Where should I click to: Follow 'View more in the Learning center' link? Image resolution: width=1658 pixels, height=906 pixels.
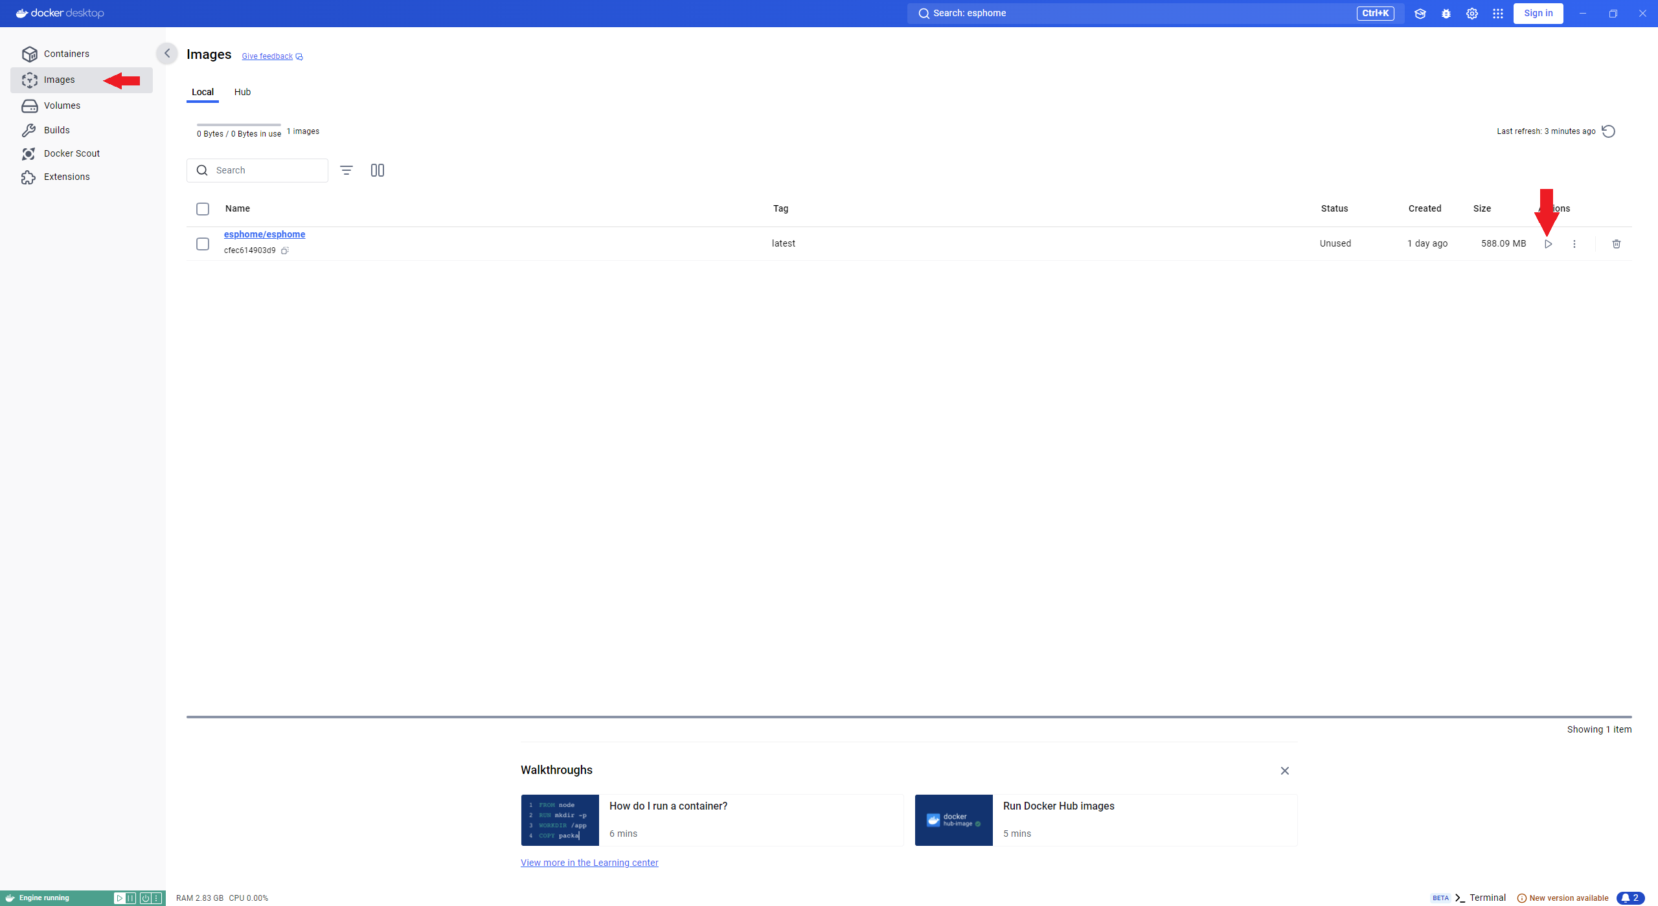point(589,863)
